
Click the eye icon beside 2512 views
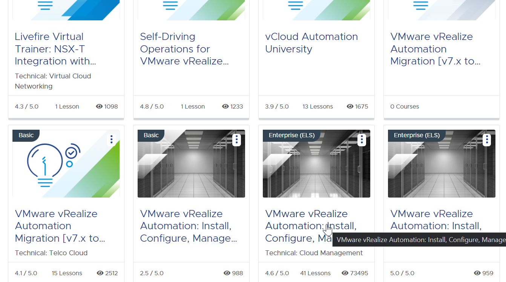[x=100, y=273]
